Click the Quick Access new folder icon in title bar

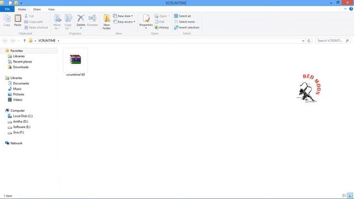click(16, 3)
